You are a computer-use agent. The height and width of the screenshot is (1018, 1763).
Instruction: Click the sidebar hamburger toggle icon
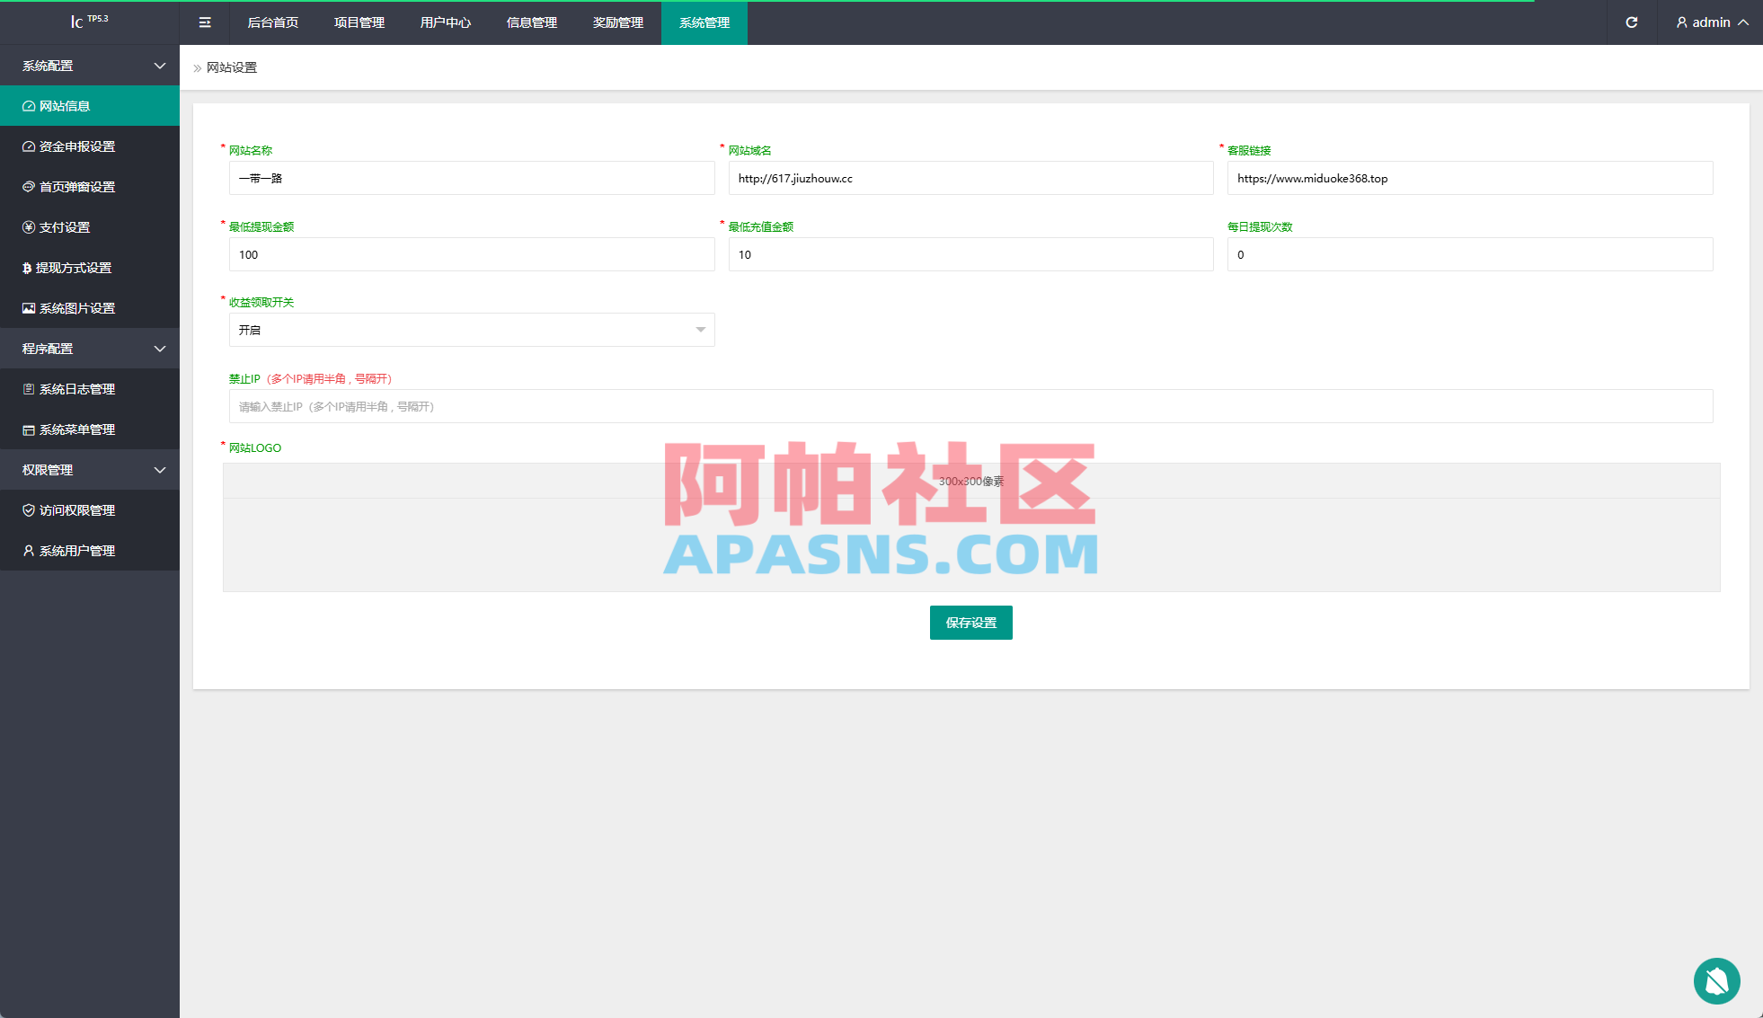point(205,22)
